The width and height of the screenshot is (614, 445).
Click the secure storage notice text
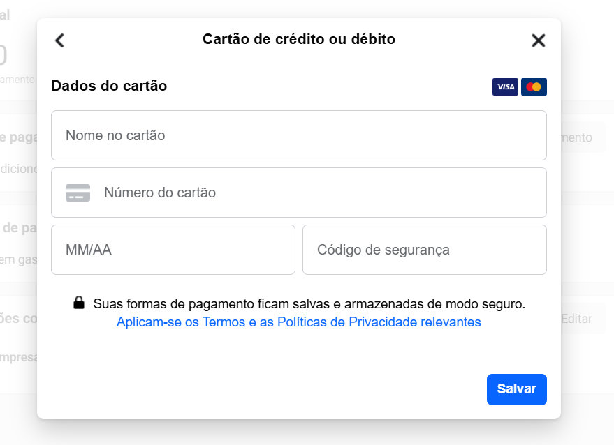coord(311,303)
